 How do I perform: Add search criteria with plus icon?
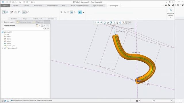coord(48,29)
